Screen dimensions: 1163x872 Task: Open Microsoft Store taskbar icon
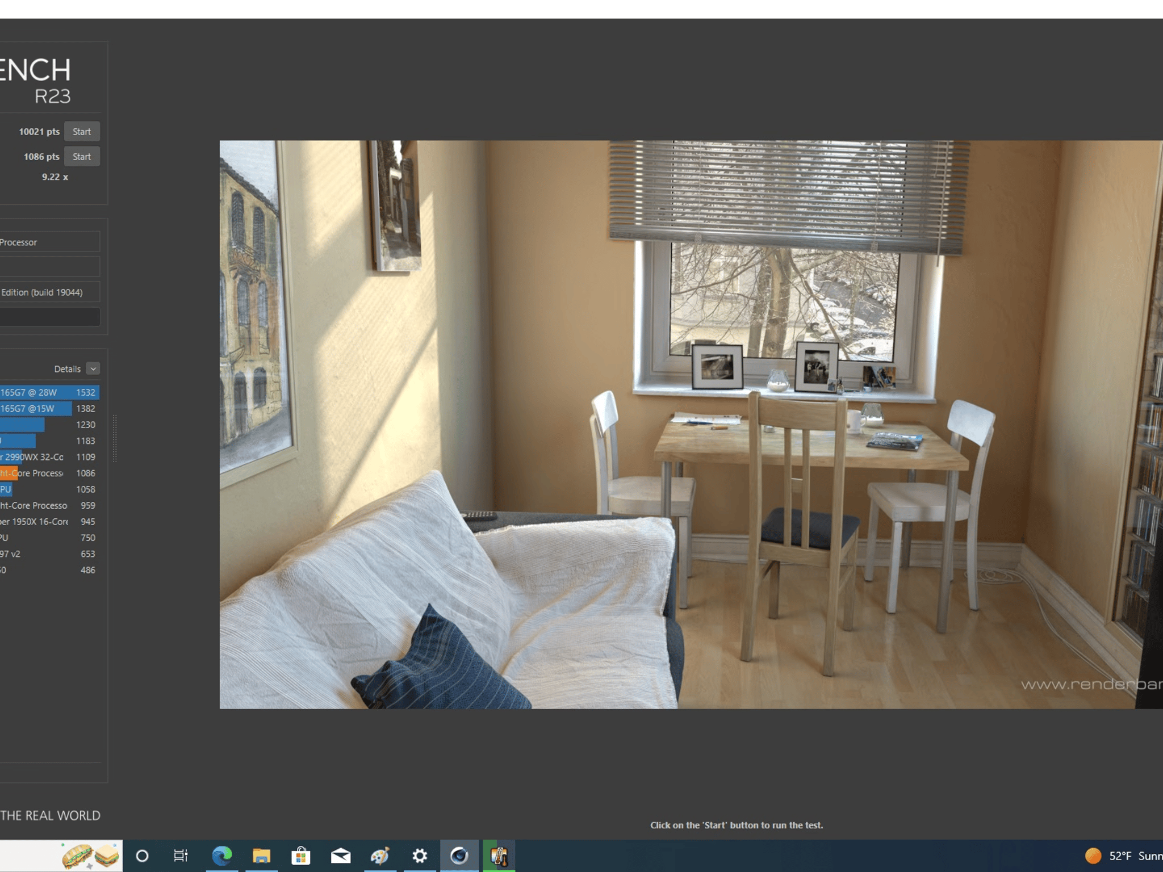(301, 856)
